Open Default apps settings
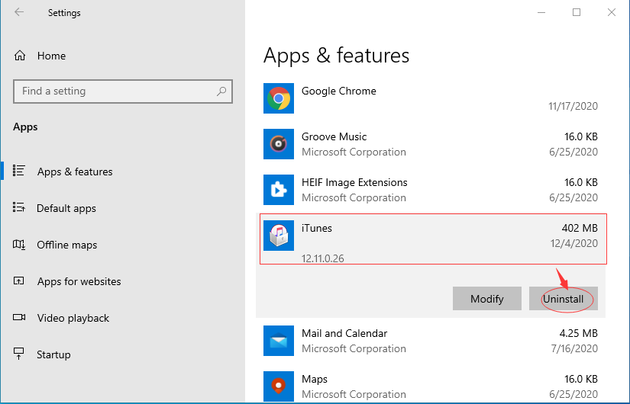Screen dimensions: 630x404 [66, 208]
